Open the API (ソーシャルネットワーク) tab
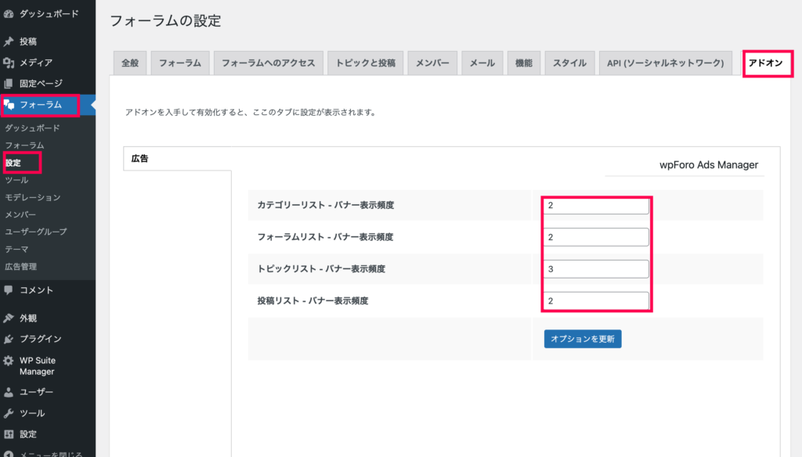Viewport: 802px width, 457px height. tap(665, 63)
